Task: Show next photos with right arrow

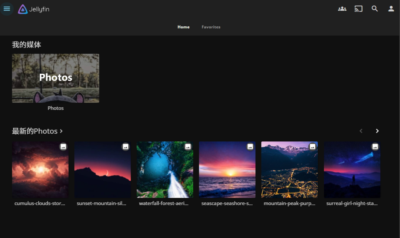Action: 377,131
